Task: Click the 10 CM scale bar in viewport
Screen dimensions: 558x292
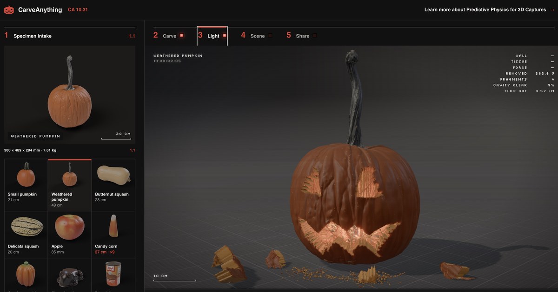Action: pos(174,278)
